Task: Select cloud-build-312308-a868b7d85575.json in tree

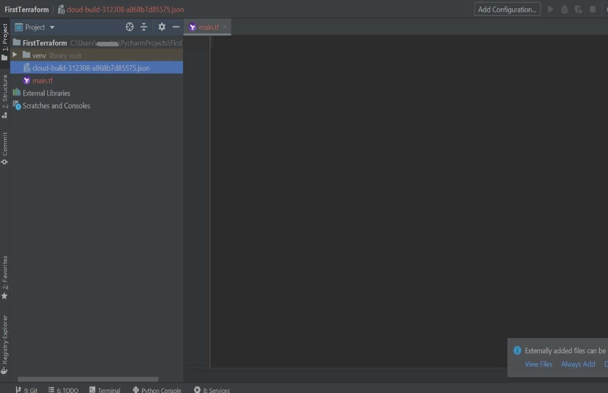Action: 97,68
